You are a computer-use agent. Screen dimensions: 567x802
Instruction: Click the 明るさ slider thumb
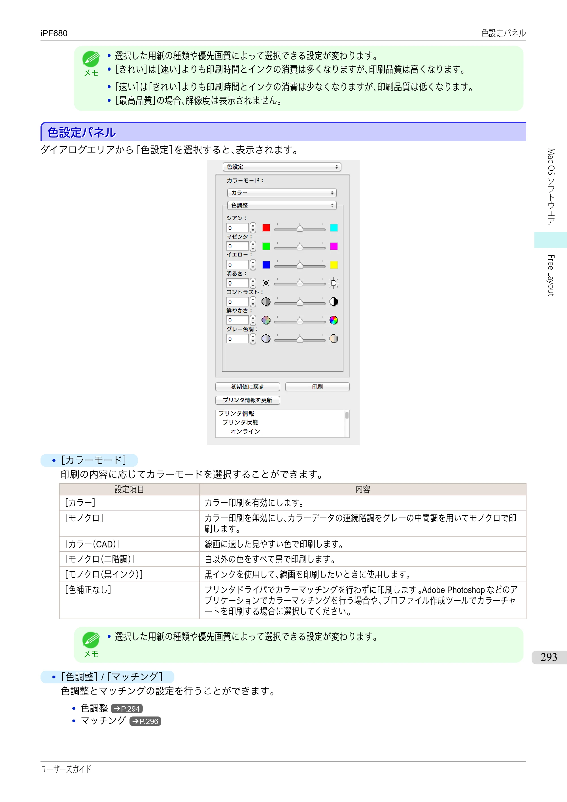click(x=300, y=283)
